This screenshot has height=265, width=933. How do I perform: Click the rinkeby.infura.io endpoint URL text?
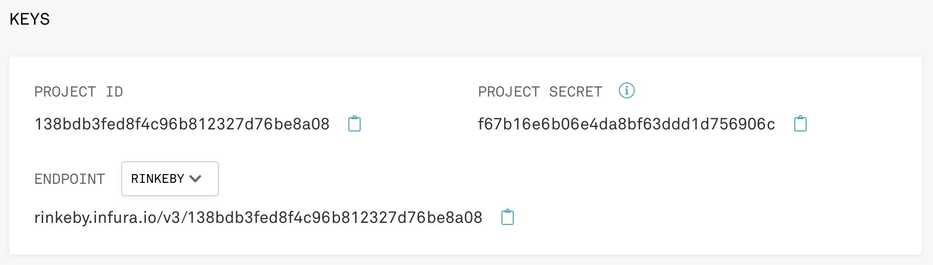258,217
